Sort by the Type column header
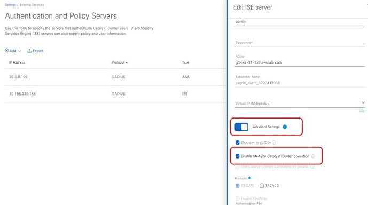This screenshot has width=368, height=205. tap(185, 62)
